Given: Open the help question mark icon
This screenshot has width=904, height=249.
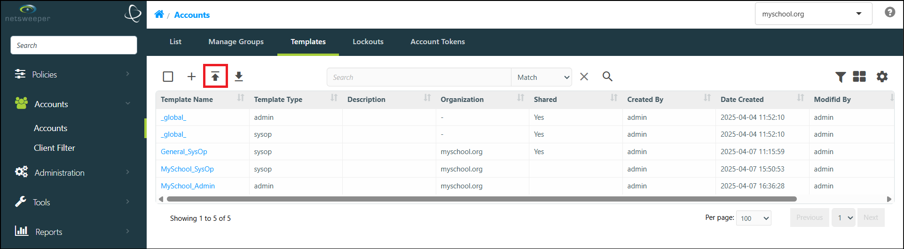Looking at the screenshot, I should coord(890,12).
